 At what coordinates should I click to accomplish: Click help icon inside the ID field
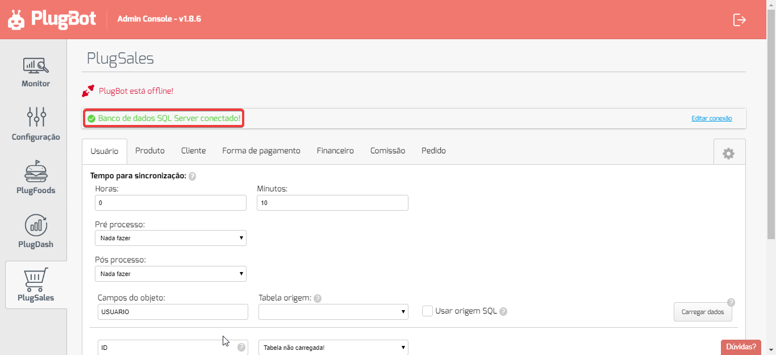coord(241,347)
